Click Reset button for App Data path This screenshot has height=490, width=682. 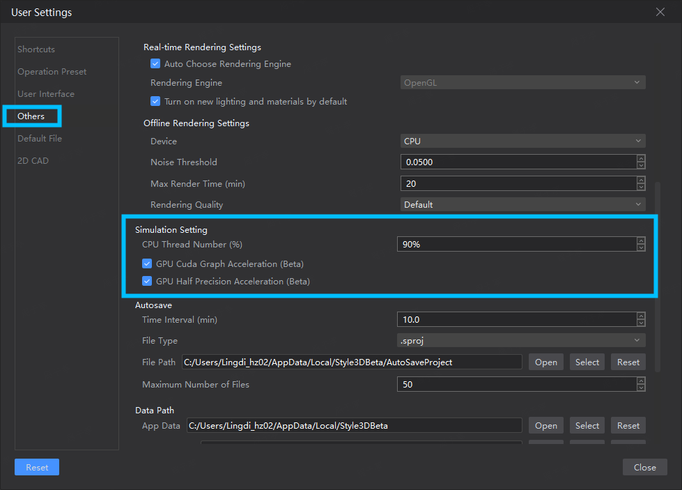point(628,426)
